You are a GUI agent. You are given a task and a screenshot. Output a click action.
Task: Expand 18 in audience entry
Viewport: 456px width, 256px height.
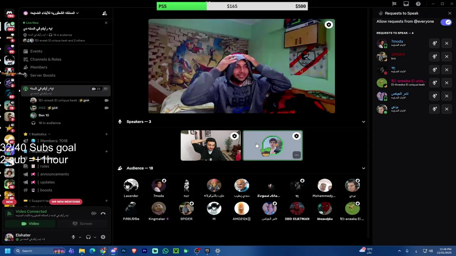[49, 123]
